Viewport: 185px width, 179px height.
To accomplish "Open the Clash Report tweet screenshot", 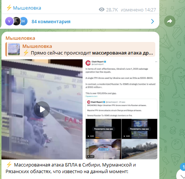I will click(x=121, y=109).
